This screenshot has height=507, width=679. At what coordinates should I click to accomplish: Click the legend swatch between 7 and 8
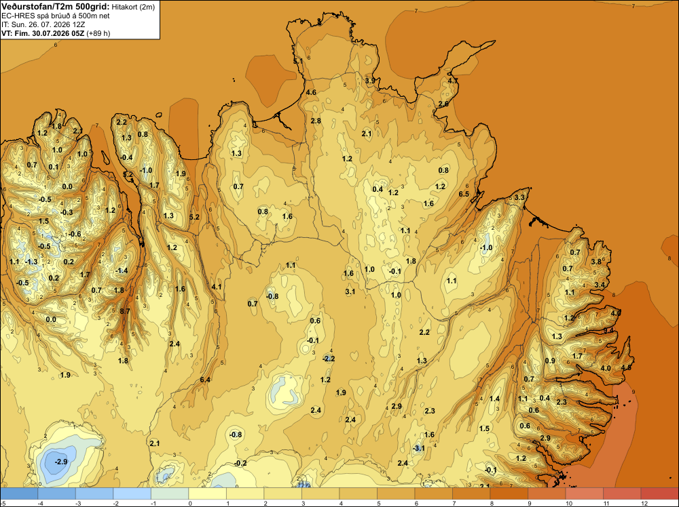pyautogui.click(x=471, y=493)
